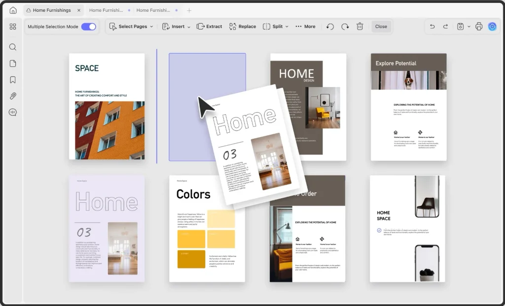Open the save options dropdown arrow
Viewport: 505px width, 306px height.
469,27
